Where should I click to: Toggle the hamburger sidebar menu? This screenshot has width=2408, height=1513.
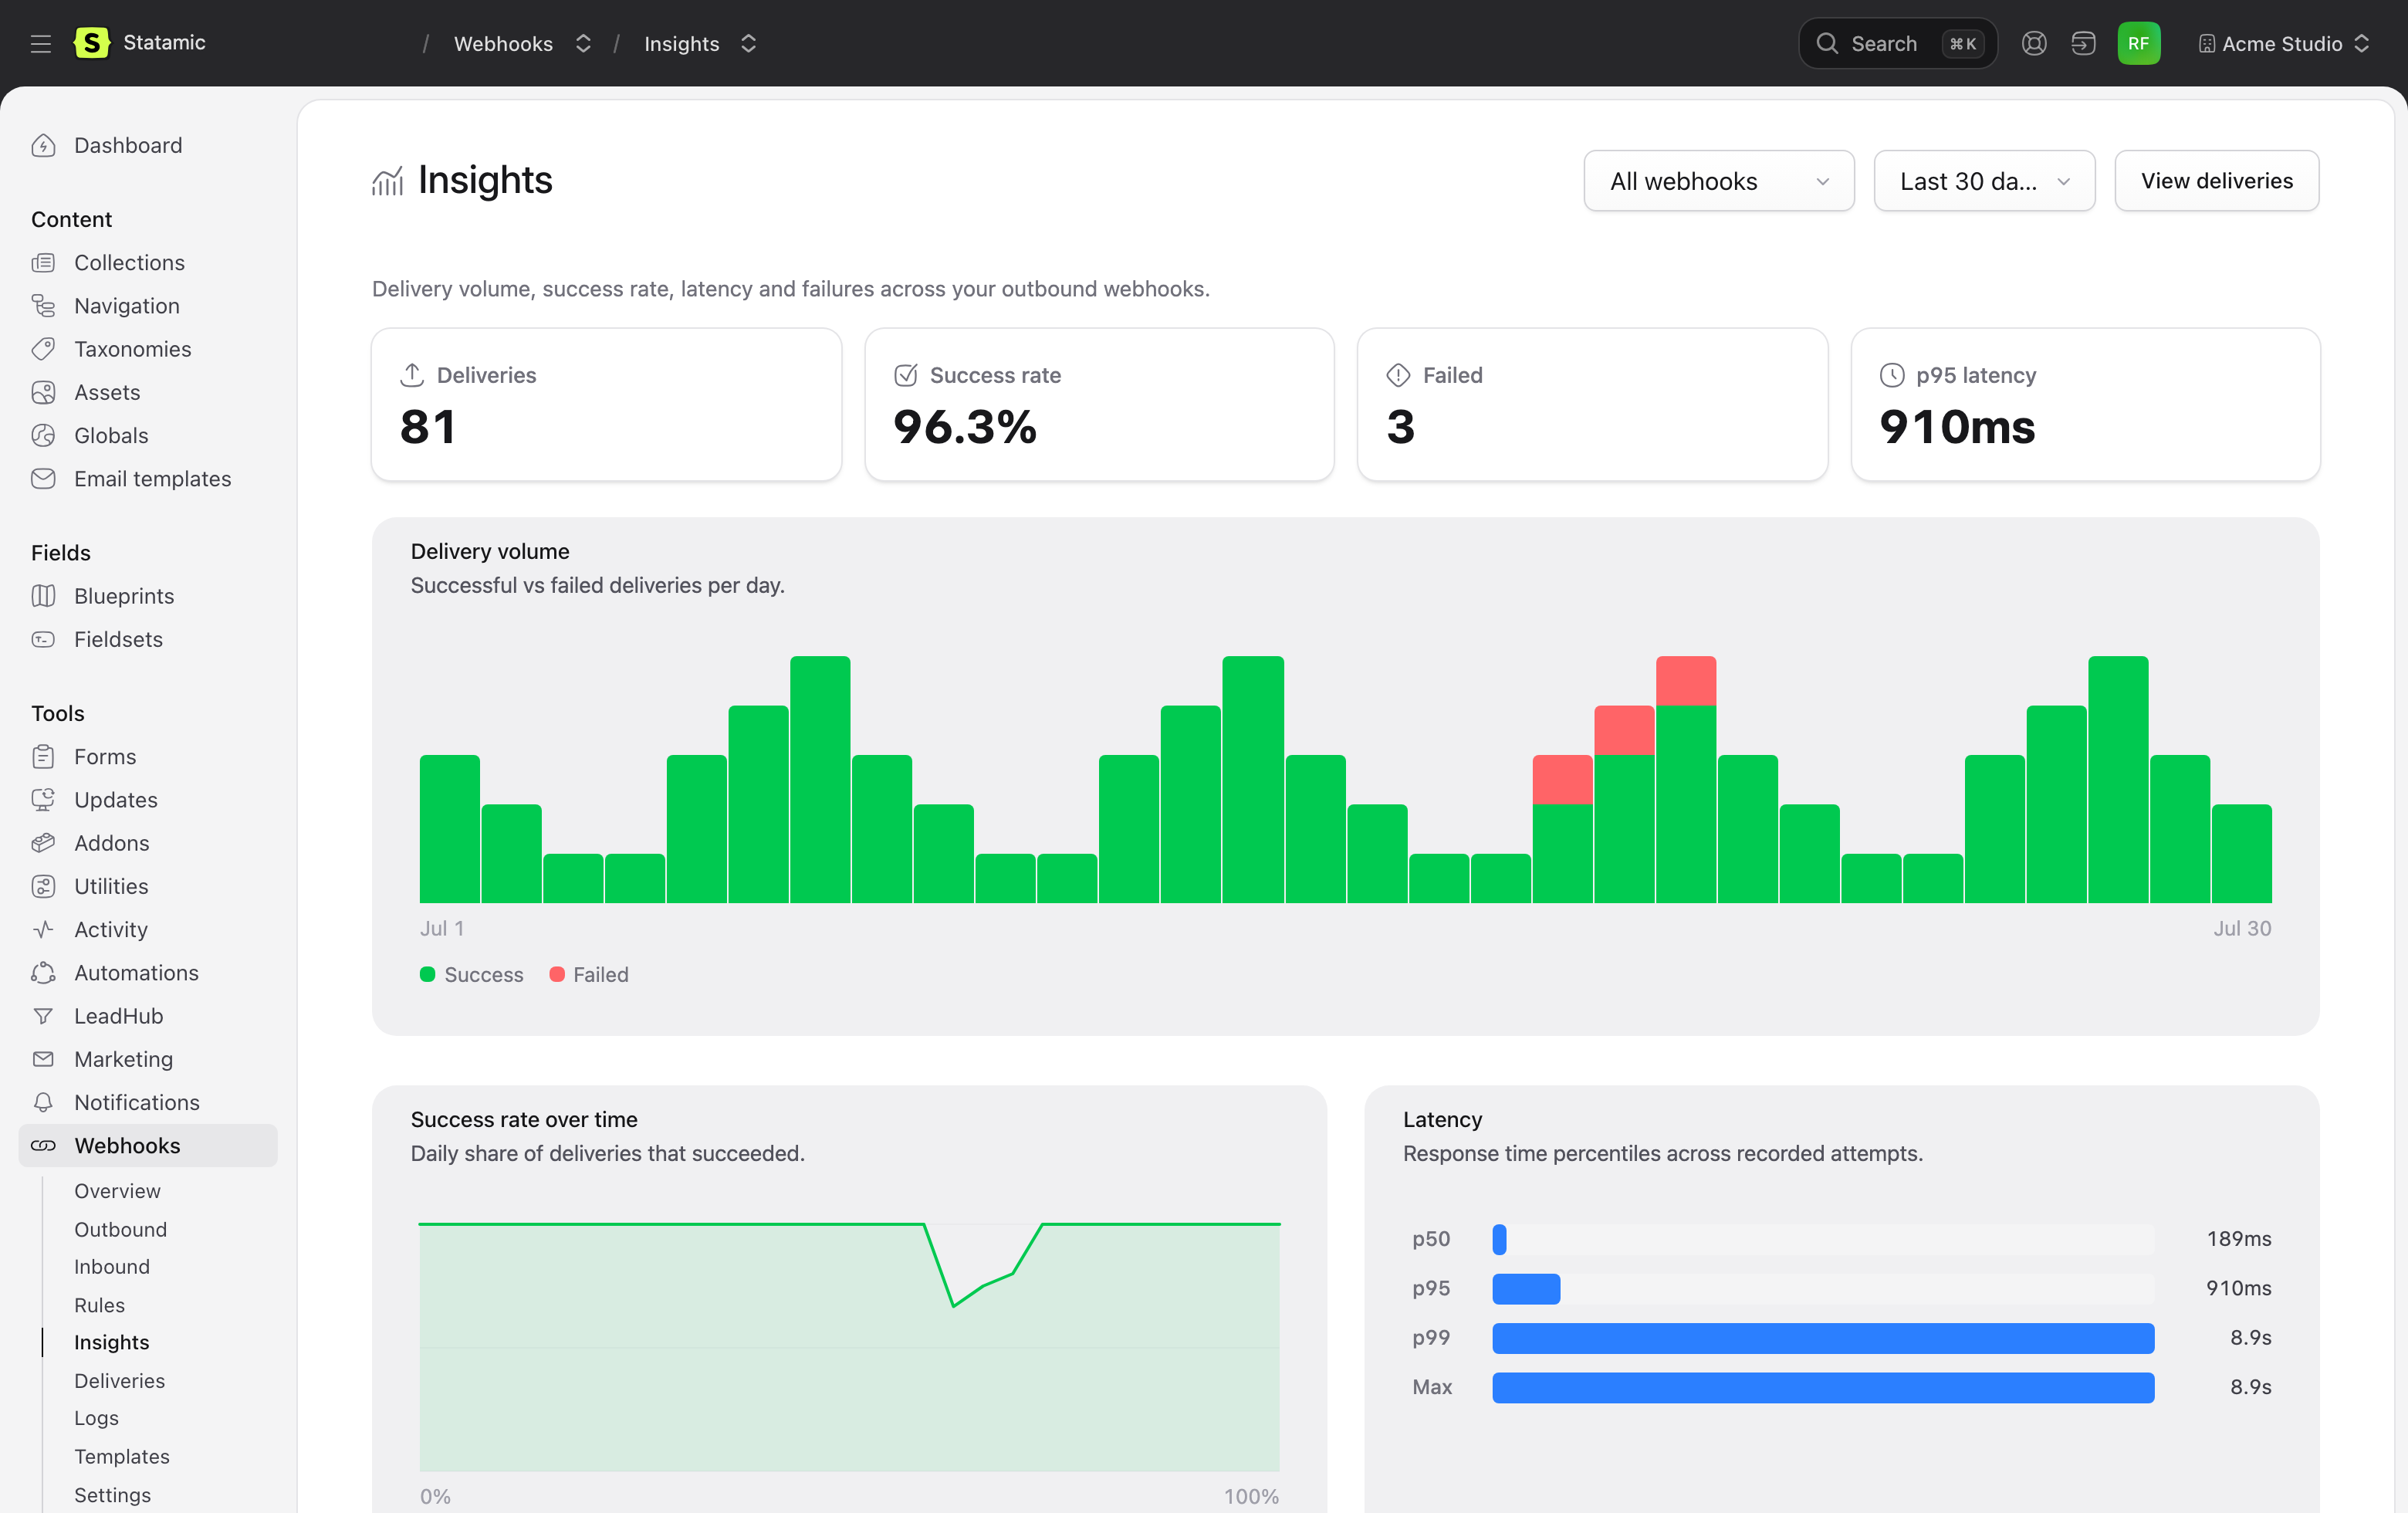[x=40, y=43]
